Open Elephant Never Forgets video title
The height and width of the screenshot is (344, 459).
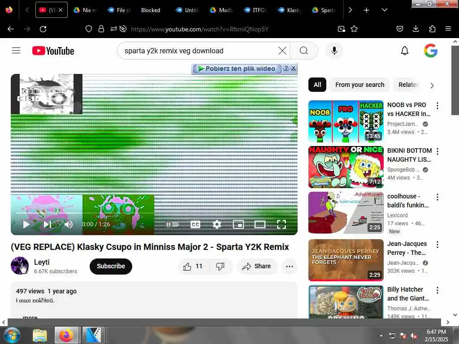point(407,248)
